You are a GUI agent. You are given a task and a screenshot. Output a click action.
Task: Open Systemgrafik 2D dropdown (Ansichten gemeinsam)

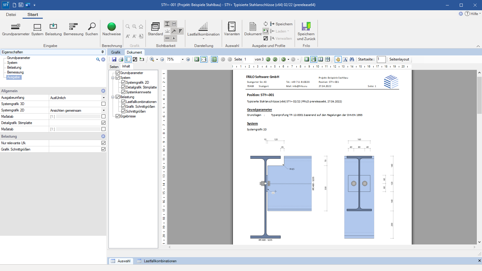pos(104,111)
